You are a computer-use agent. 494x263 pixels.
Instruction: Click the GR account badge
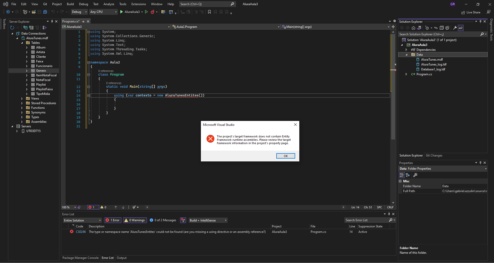[x=453, y=4]
